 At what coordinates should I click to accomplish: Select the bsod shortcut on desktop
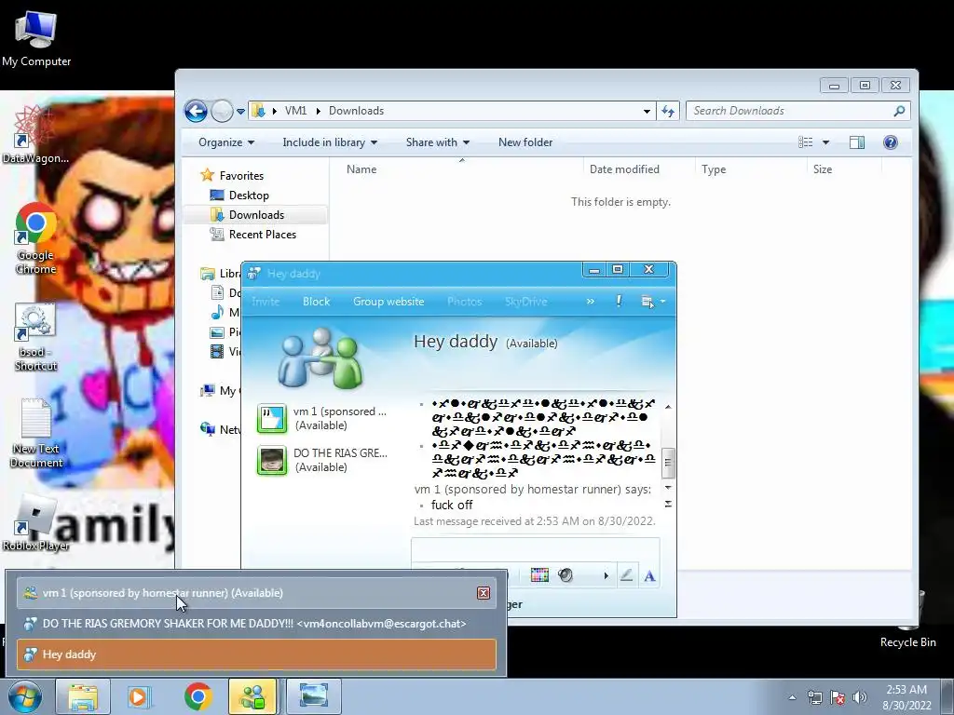pyautogui.click(x=35, y=337)
